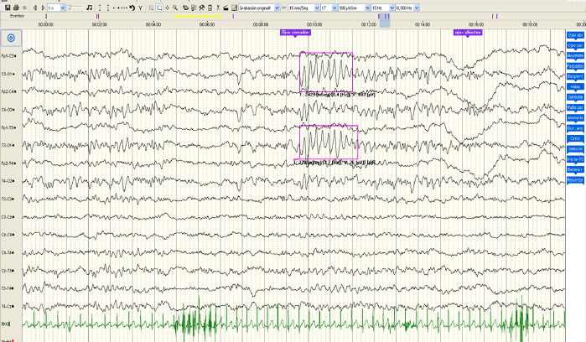Image resolution: width=586 pixels, height=342 pixels.
Task: Click the undo arrow icon
Action: click(132, 8)
